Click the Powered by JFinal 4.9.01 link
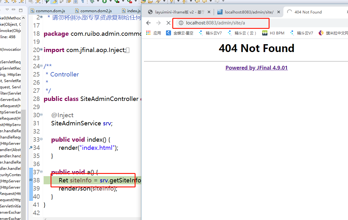This screenshot has width=348, height=220. pyautogui.click(x=256, y=68)
